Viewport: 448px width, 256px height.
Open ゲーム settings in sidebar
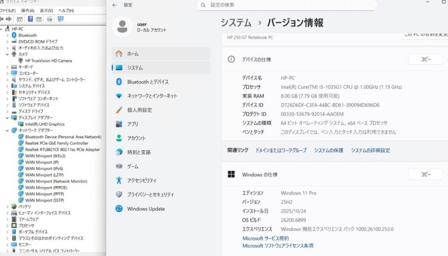coord(161,166)
